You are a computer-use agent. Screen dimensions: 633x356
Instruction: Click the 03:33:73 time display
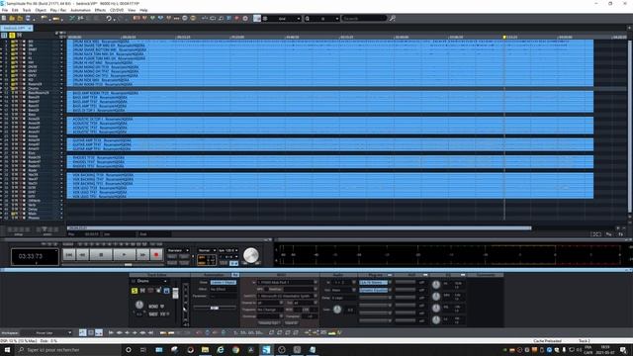pyautogui.click(x=35, y=257)
